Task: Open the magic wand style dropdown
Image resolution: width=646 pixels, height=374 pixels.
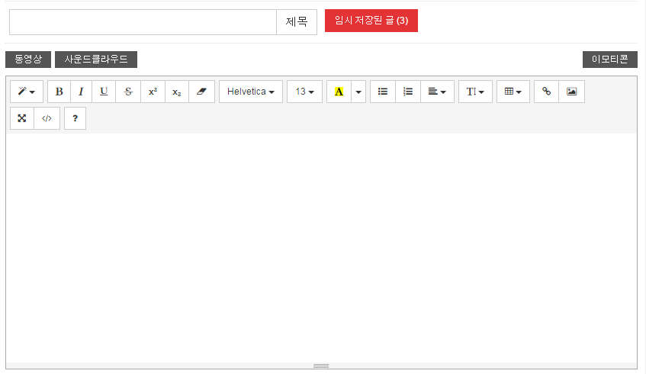Action: click(x=27, y=92)
